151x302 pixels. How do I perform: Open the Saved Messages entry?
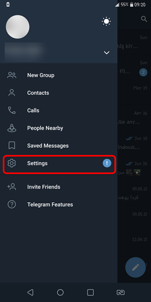point(59,145)
